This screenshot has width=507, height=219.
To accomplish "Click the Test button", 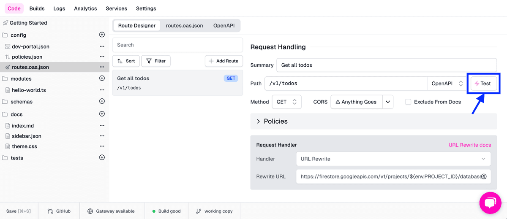I will (x=483, y=84).
